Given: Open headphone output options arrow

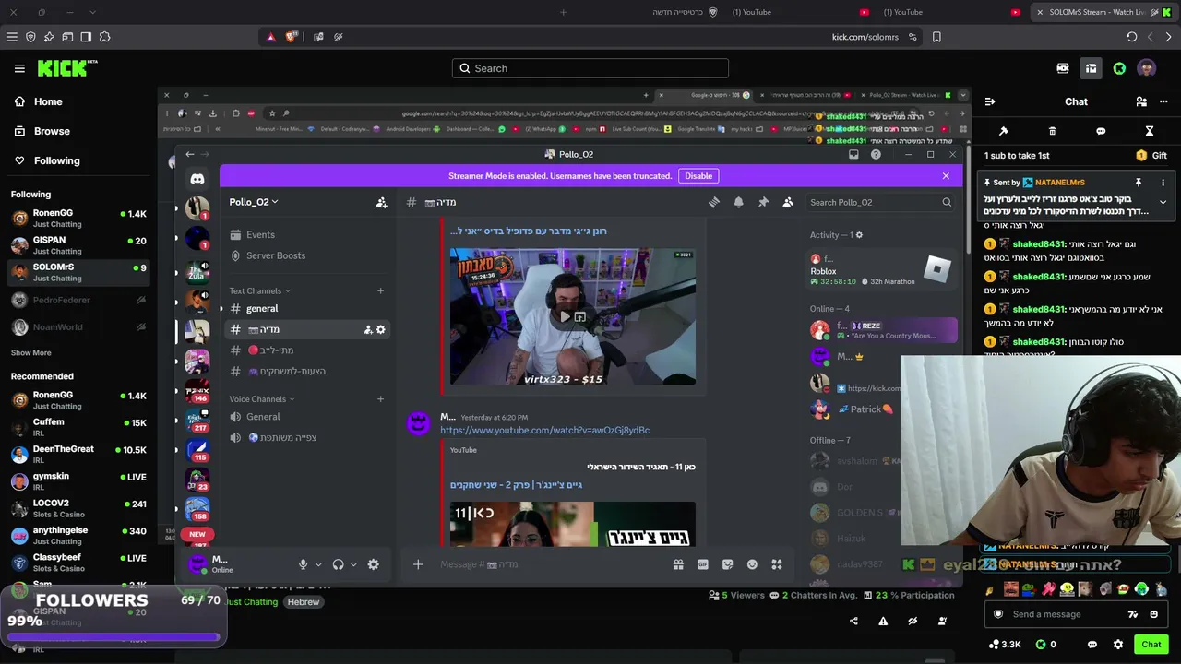Looking at the screenshot, I should coord(353,564).
